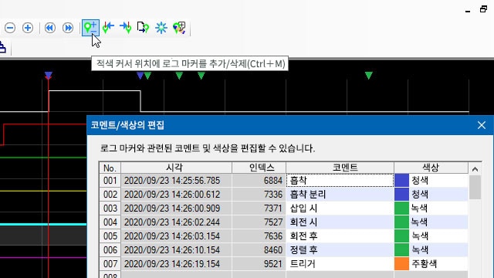Screen dimensions: 494x278
Task: Pick the green color swatch in row 005
Action: [401, 236]
